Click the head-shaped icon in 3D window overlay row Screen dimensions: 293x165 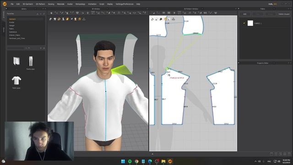76,19
